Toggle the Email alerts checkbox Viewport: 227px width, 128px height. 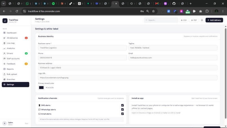[x=123, y=114]
